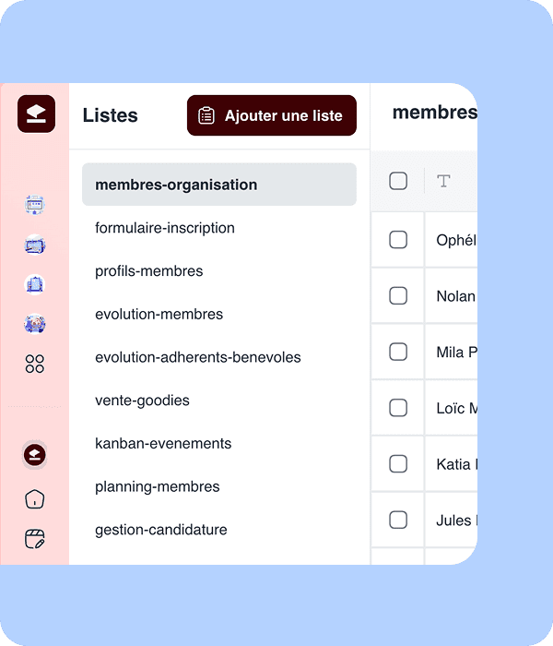Open the clapperboard edit icon in sidebar

point(35,539)
